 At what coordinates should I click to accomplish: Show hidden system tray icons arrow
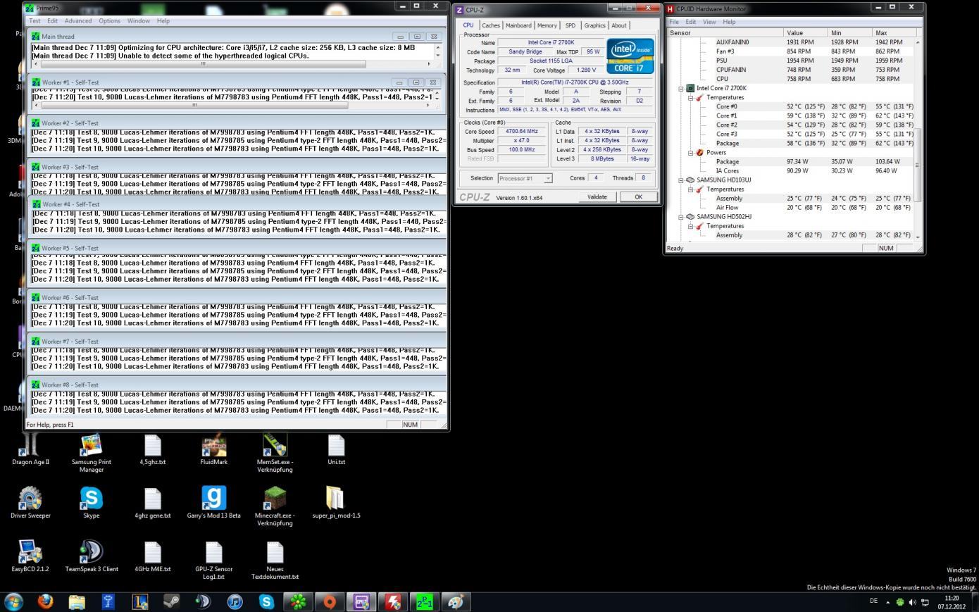(x=887, y=602)
